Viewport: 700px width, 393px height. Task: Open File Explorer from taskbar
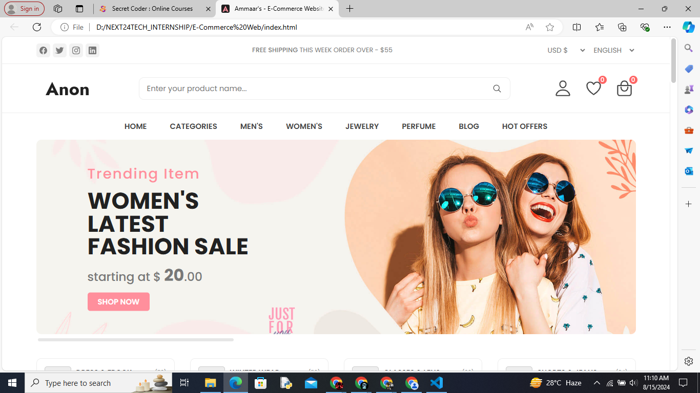pos(210,383)
